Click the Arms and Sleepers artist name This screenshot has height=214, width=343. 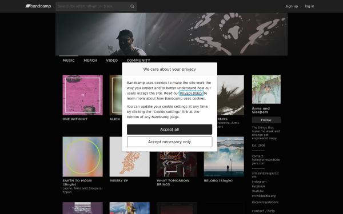261,110
